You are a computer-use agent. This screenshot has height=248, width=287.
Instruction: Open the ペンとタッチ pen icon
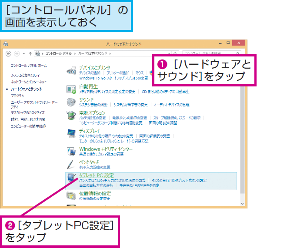tap(70, 165)
